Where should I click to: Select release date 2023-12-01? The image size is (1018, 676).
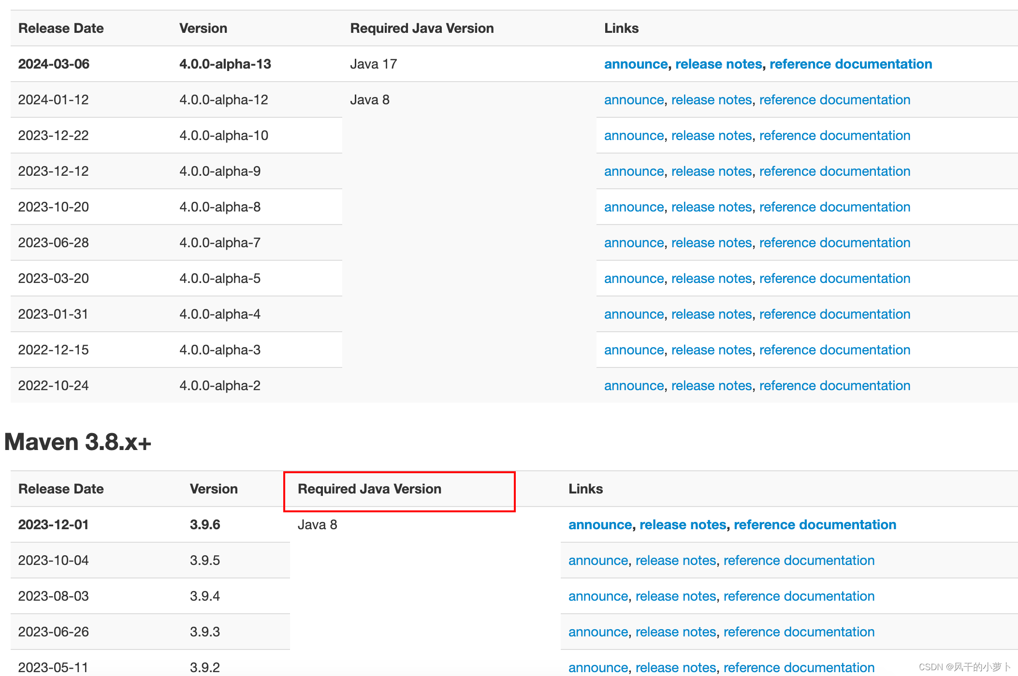coord(54,524)
